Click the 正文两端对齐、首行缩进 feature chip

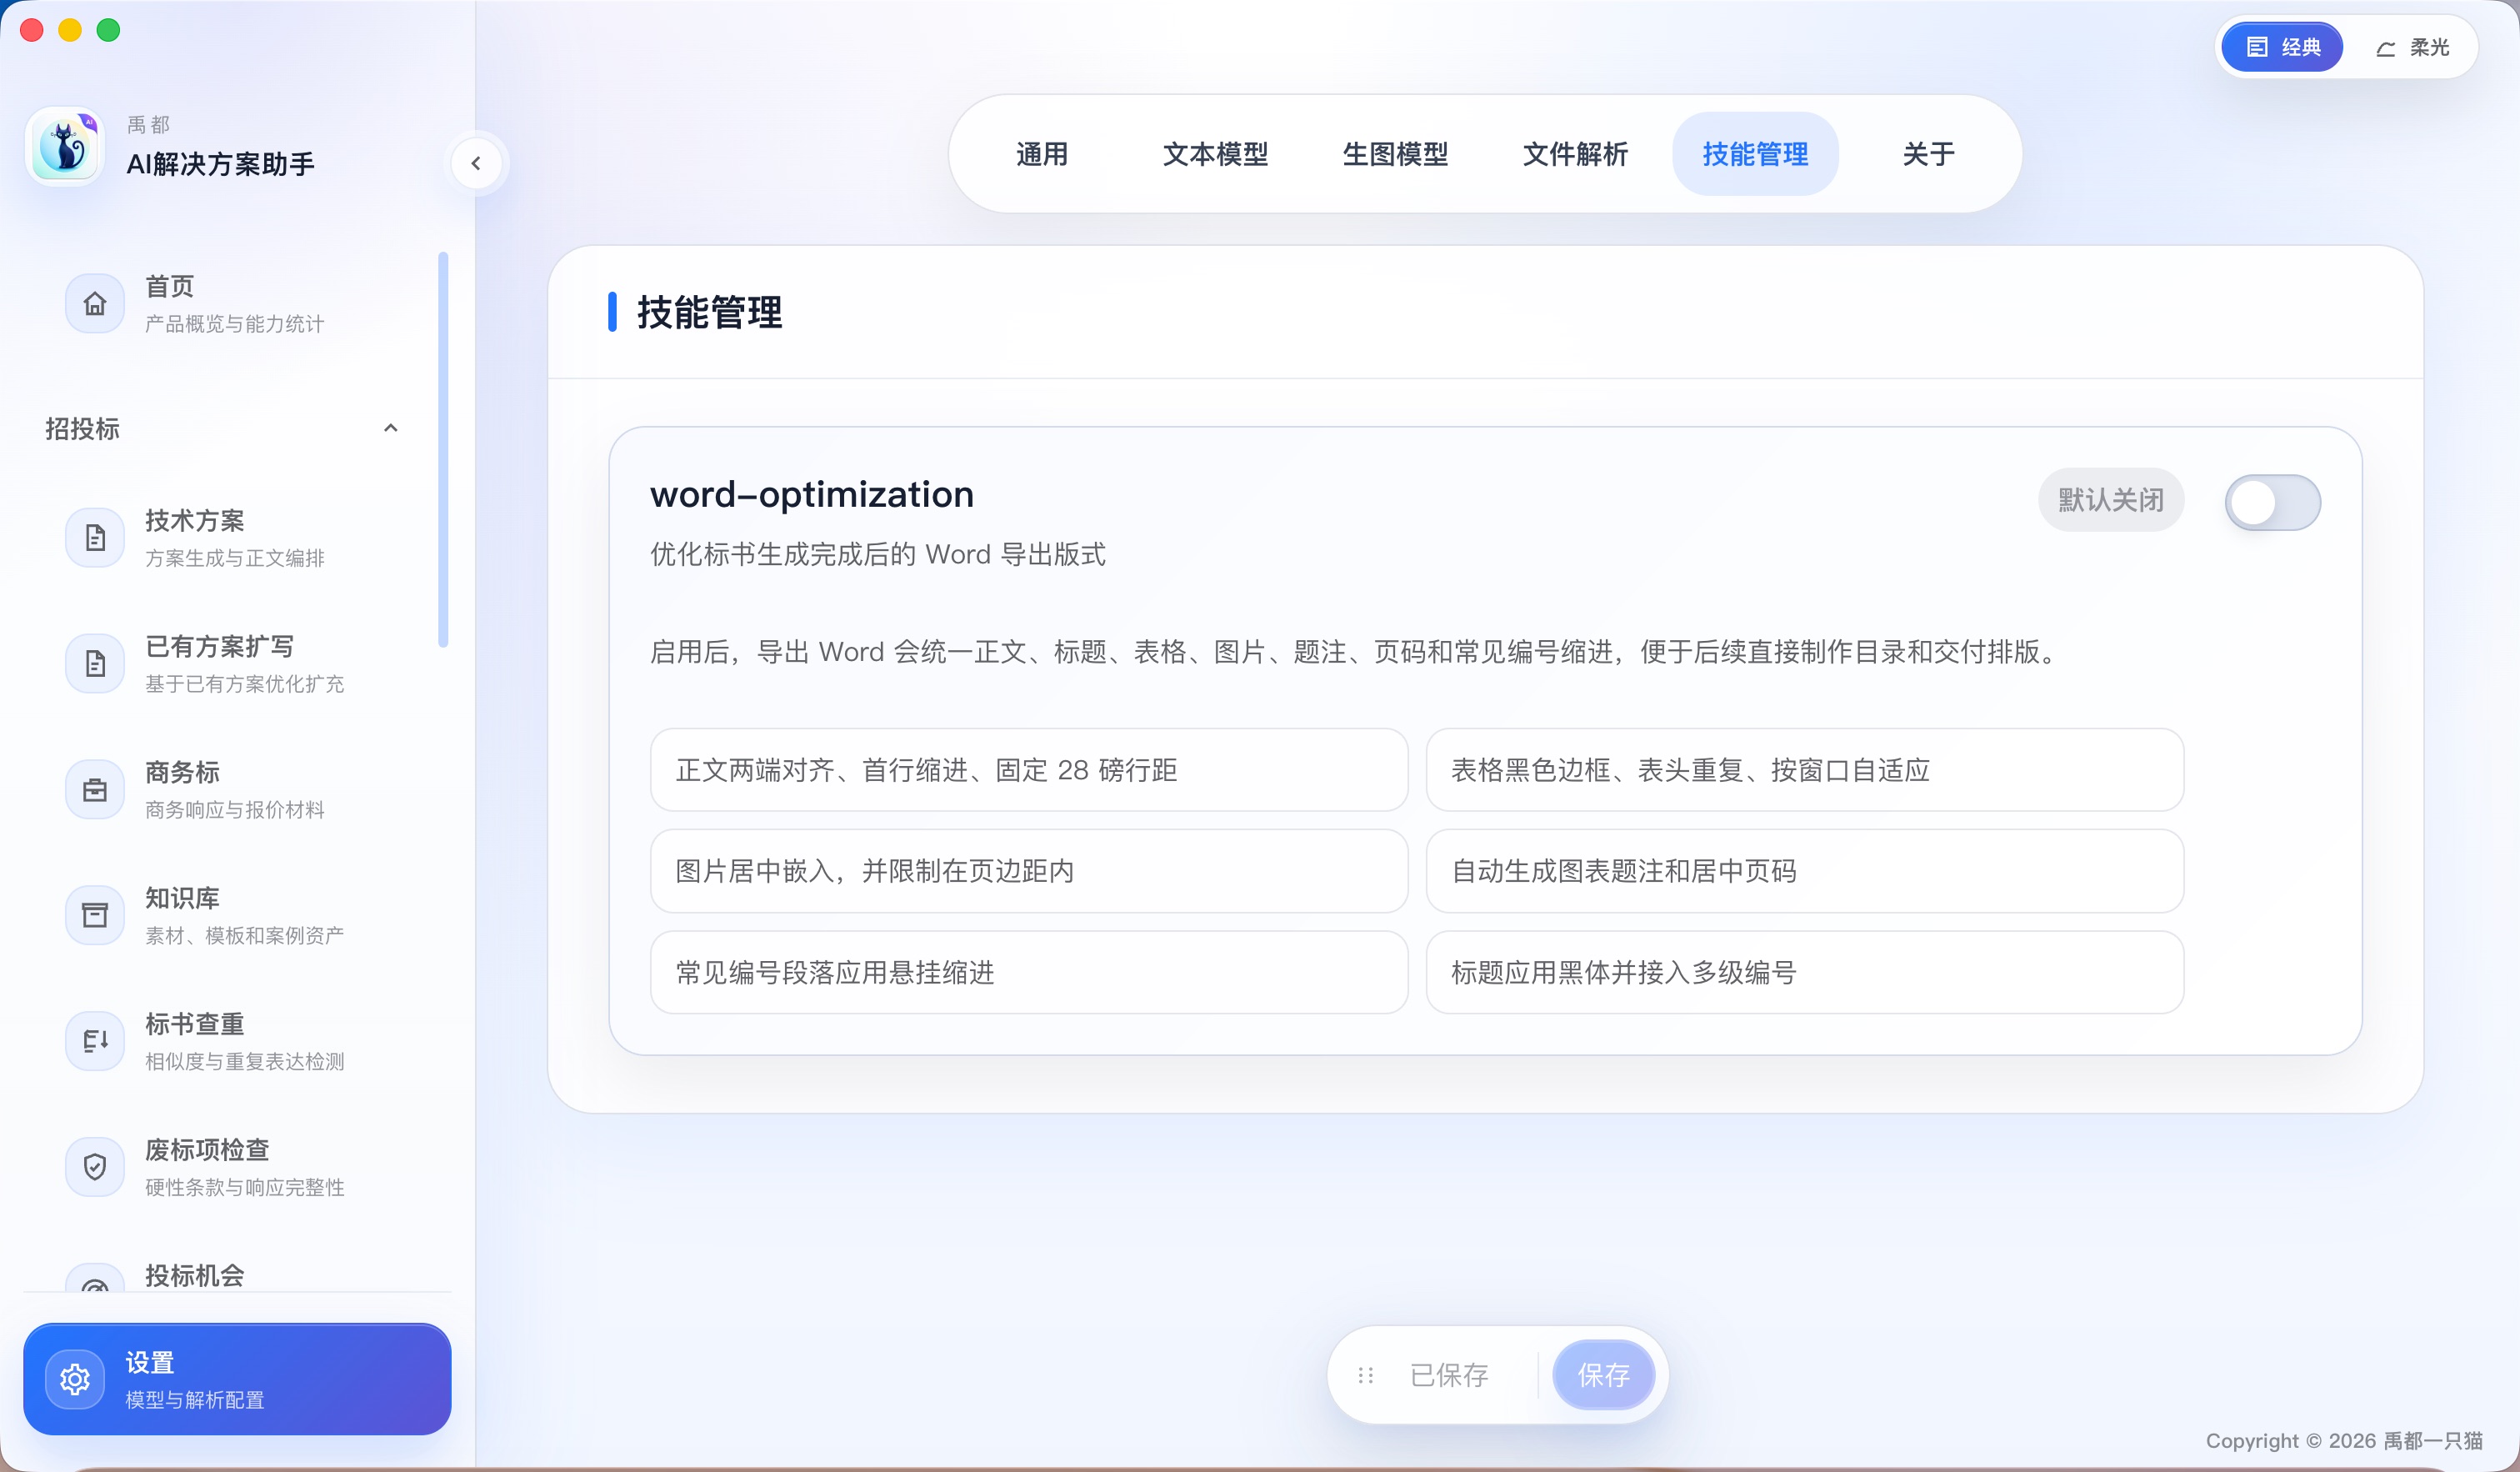tap(1029, 770)
